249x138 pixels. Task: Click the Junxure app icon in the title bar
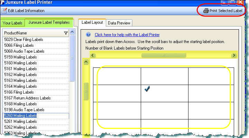coord(2,2)
